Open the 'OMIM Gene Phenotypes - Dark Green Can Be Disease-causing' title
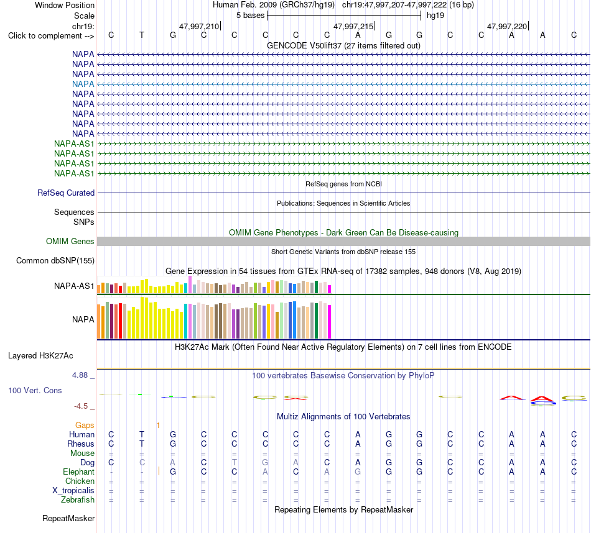 [343, 232]
